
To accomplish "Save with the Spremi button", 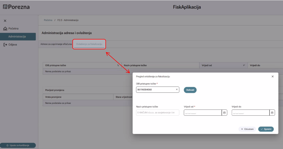I will [266, 129].
